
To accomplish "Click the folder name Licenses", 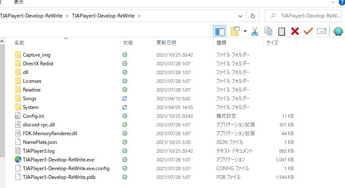I will (32, 81).
